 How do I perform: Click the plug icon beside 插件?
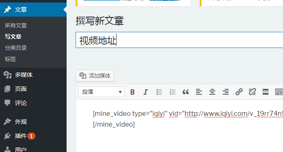click(7, 136)
